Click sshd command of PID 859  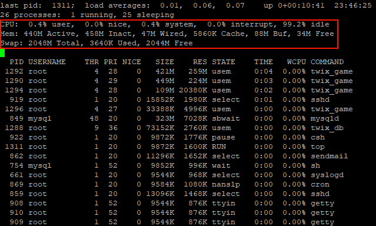(320, 194)
